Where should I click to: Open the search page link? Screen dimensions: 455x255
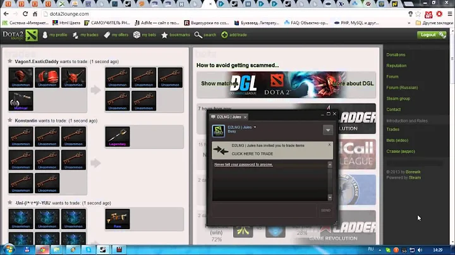tap(205, 35)
